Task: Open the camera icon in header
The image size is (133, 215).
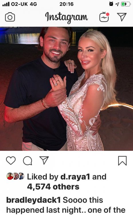Action: click(x=10, y=17)
